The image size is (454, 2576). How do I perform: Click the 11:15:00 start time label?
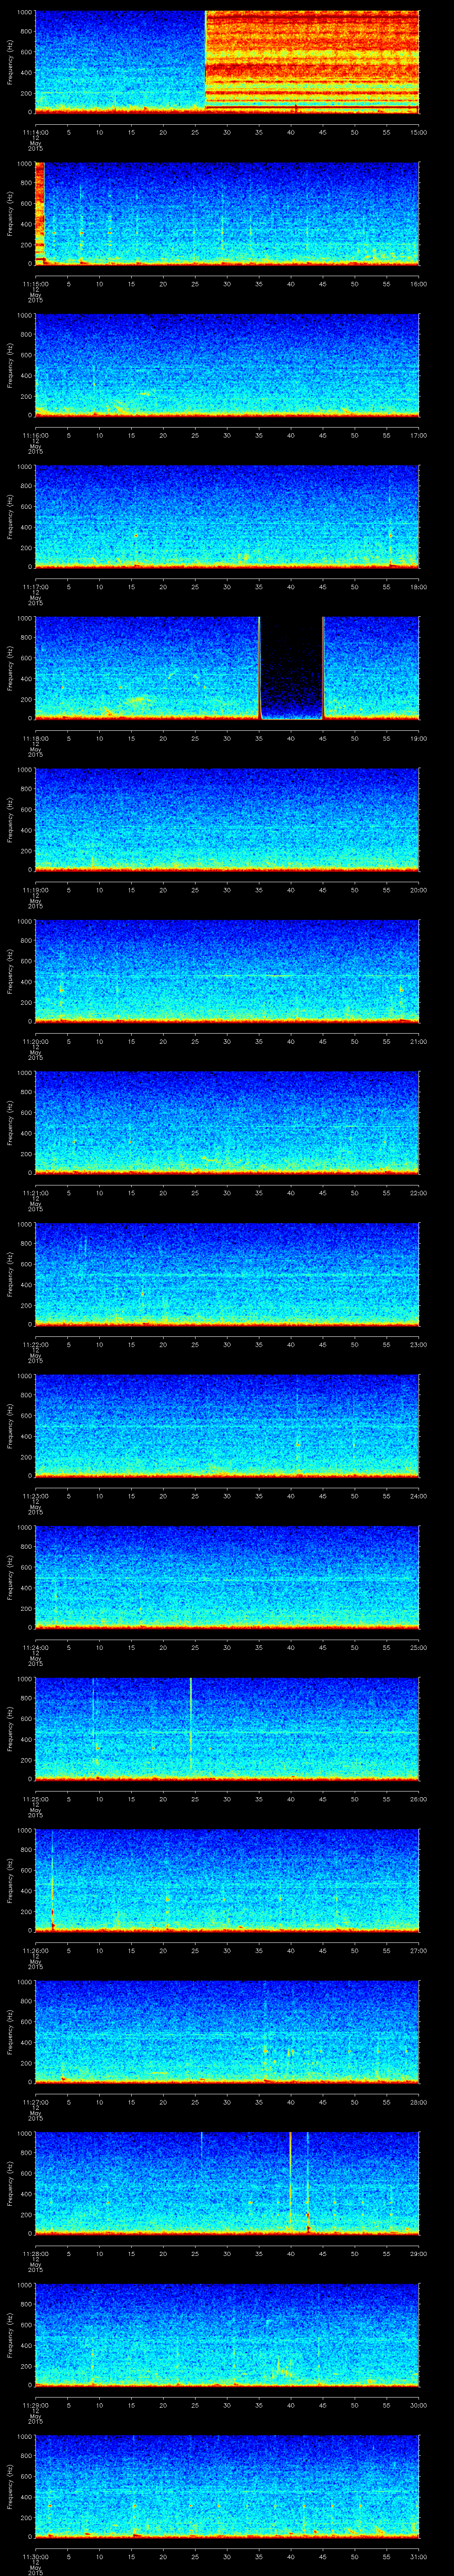35,284
